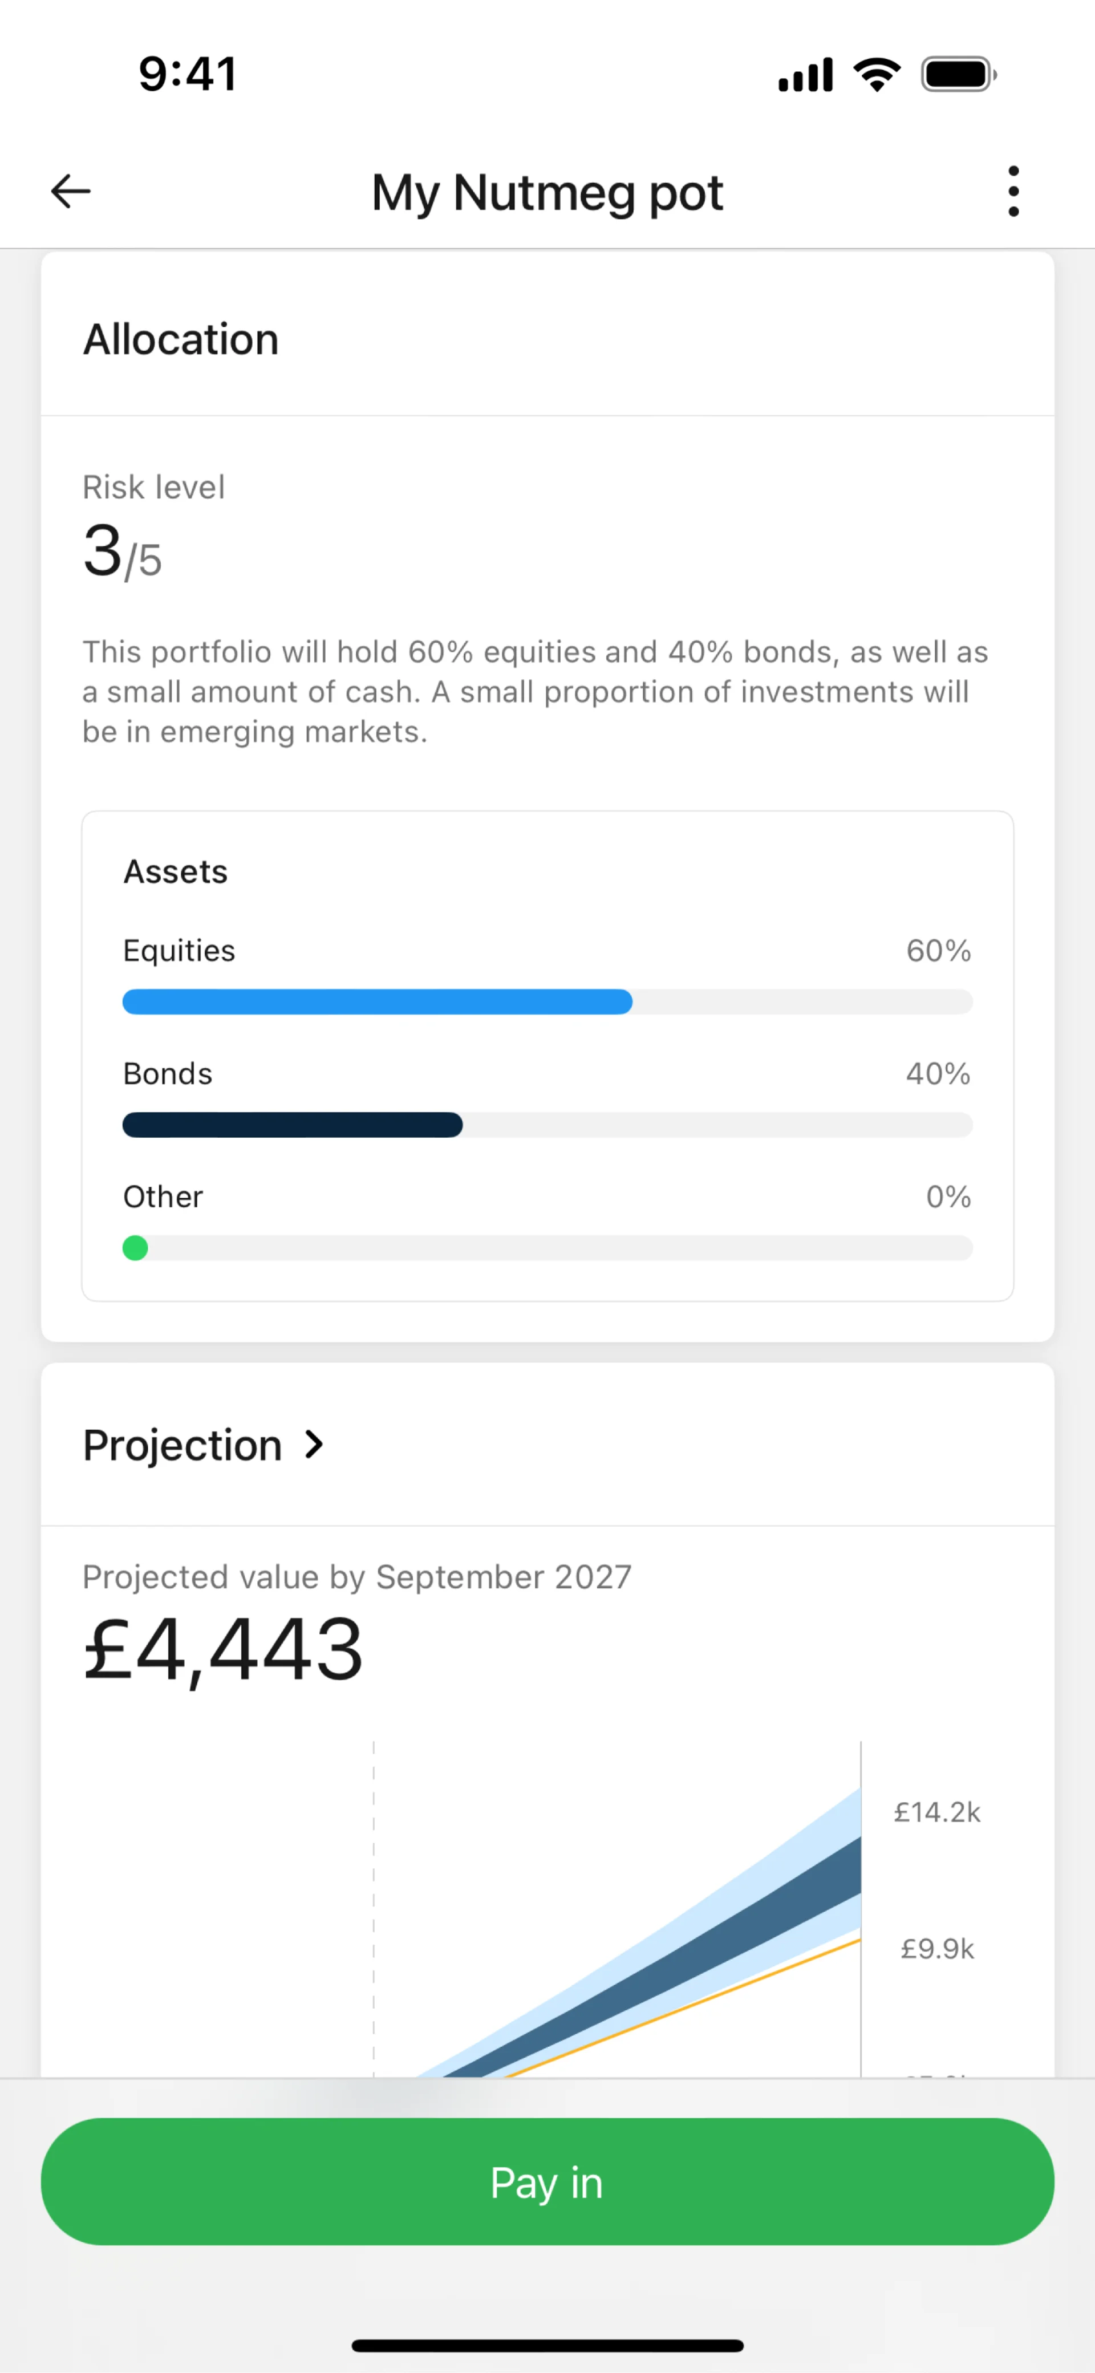Tap the green Other allocation dot
The height and width of the screenshot is (2373, 1095).
point(135,1248)
